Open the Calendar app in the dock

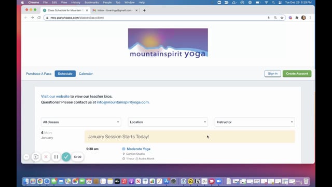click(89, 181)
